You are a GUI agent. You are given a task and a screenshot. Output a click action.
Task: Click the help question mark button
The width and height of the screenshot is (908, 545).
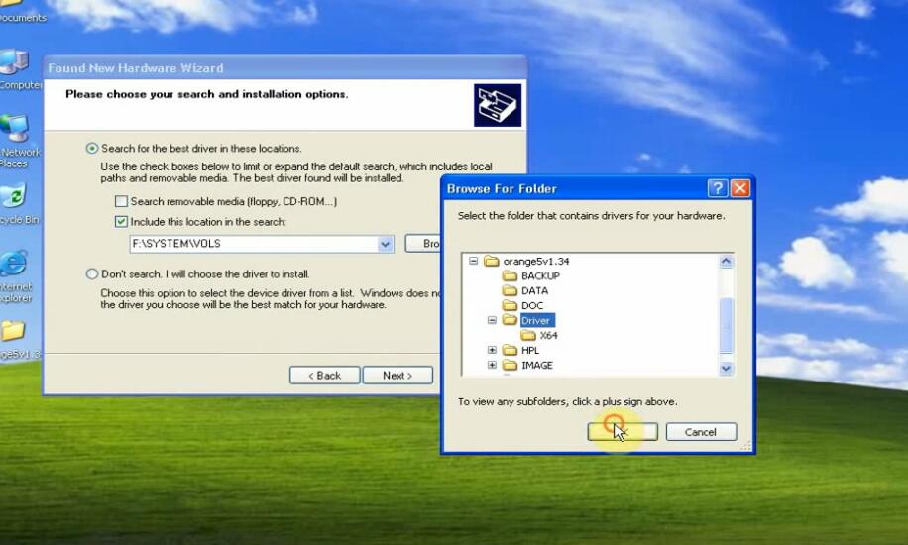click(718, 188)
